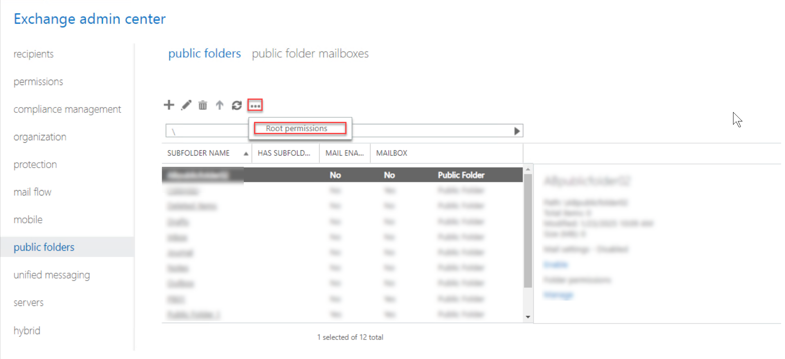785x359 pixels.
Task: Go to compliance management section
Action: click(x=67, y=109)
